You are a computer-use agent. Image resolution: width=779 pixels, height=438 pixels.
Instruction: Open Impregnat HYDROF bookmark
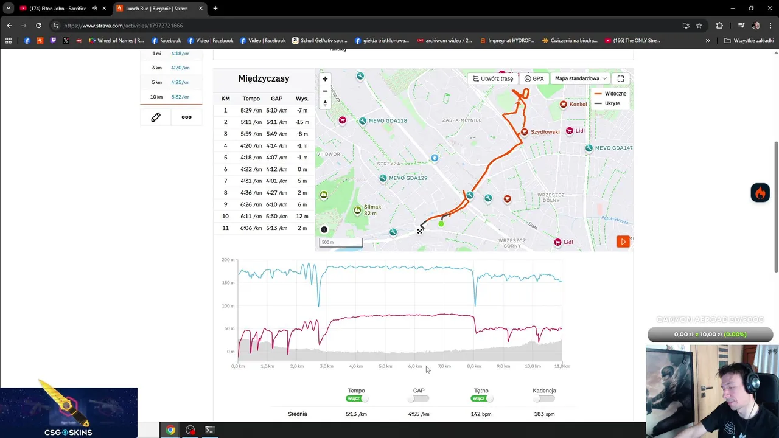click(x=507, y=41)
